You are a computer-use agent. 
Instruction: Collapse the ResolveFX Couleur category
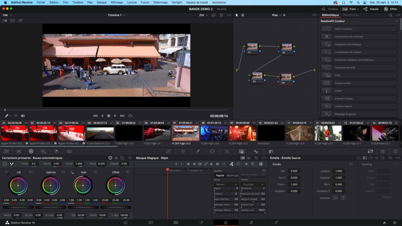[397, 21]
